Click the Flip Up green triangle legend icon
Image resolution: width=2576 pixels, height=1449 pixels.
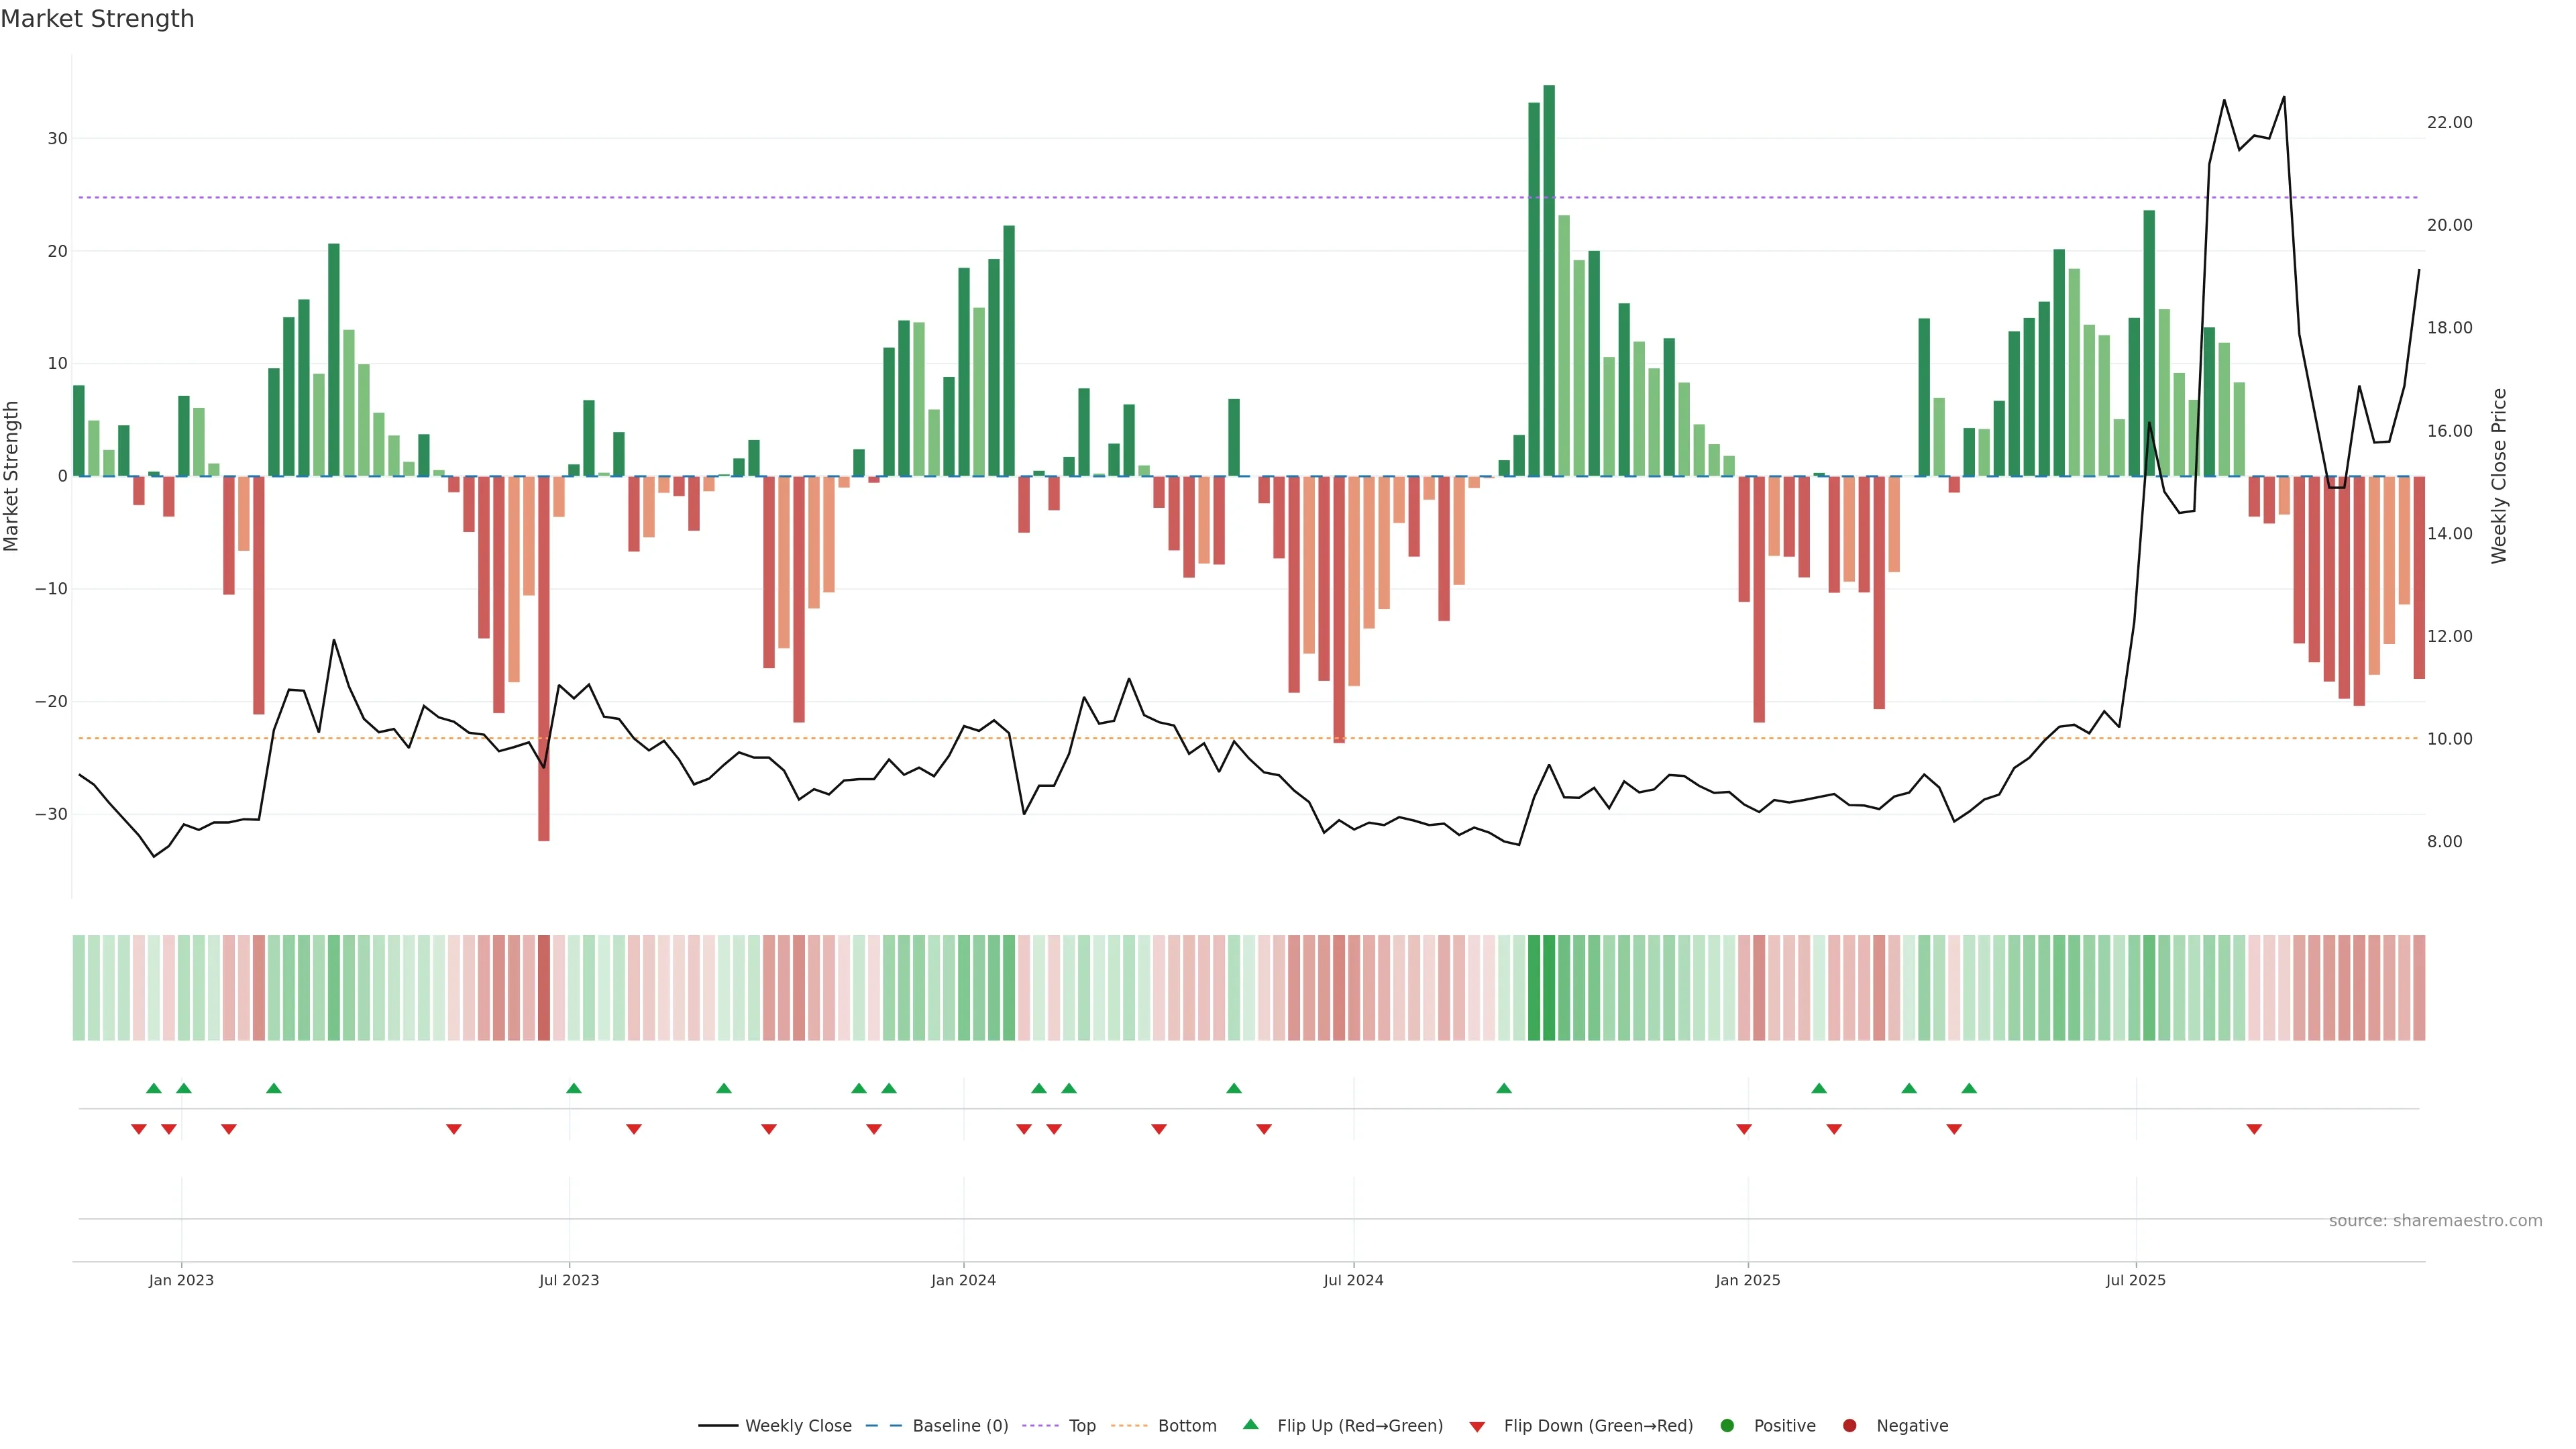(1250, 1425)
